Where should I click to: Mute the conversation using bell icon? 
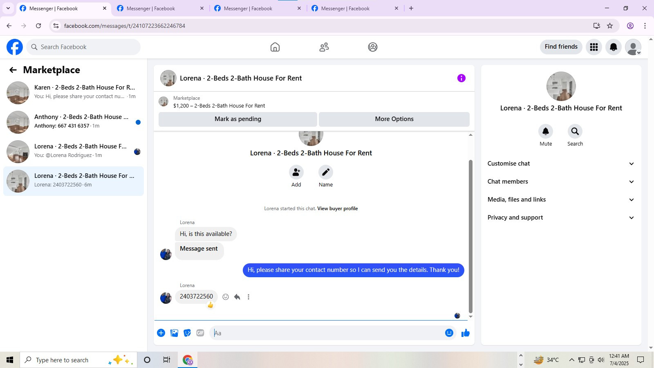click(546, 131)
